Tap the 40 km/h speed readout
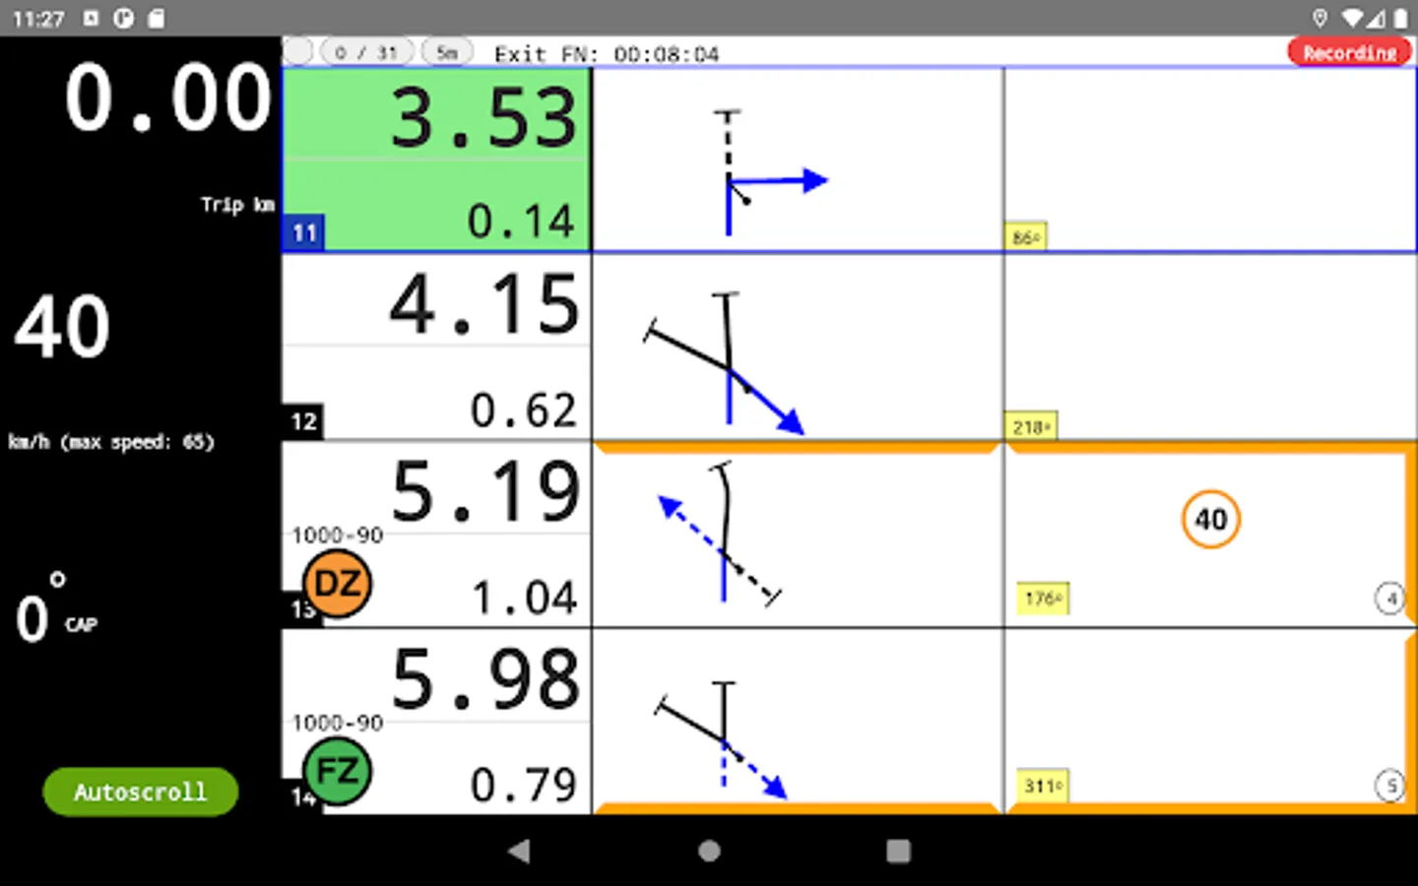Viewport: 1418px width, 886px height. click(x=62, y=327)
